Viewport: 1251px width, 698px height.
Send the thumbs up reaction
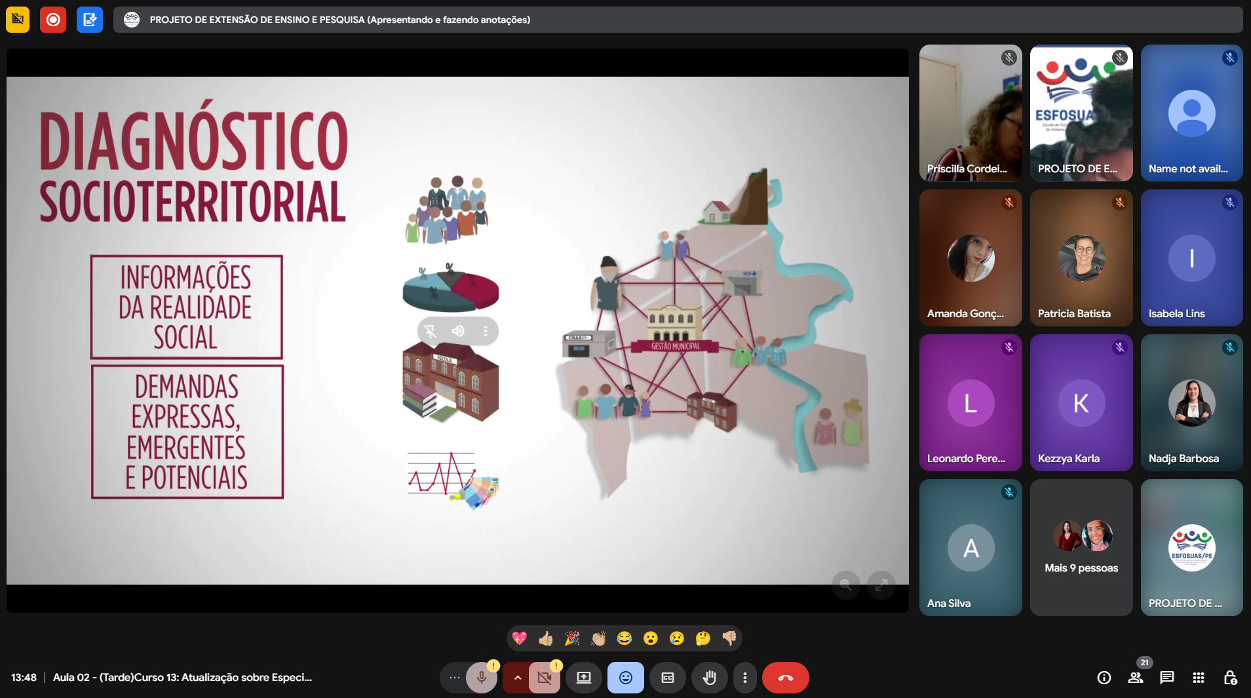pyautogui.click(x=545, y=638)
